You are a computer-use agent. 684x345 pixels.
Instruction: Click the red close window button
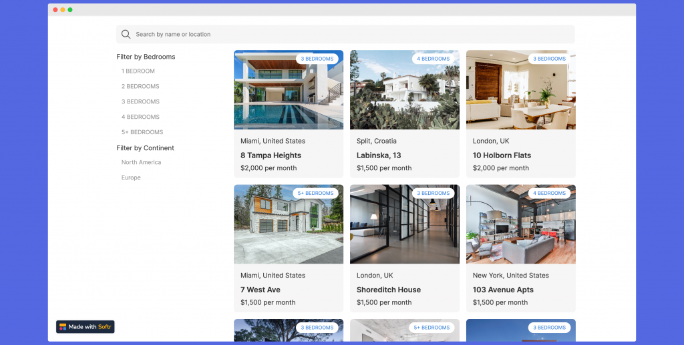click(55, 9)
